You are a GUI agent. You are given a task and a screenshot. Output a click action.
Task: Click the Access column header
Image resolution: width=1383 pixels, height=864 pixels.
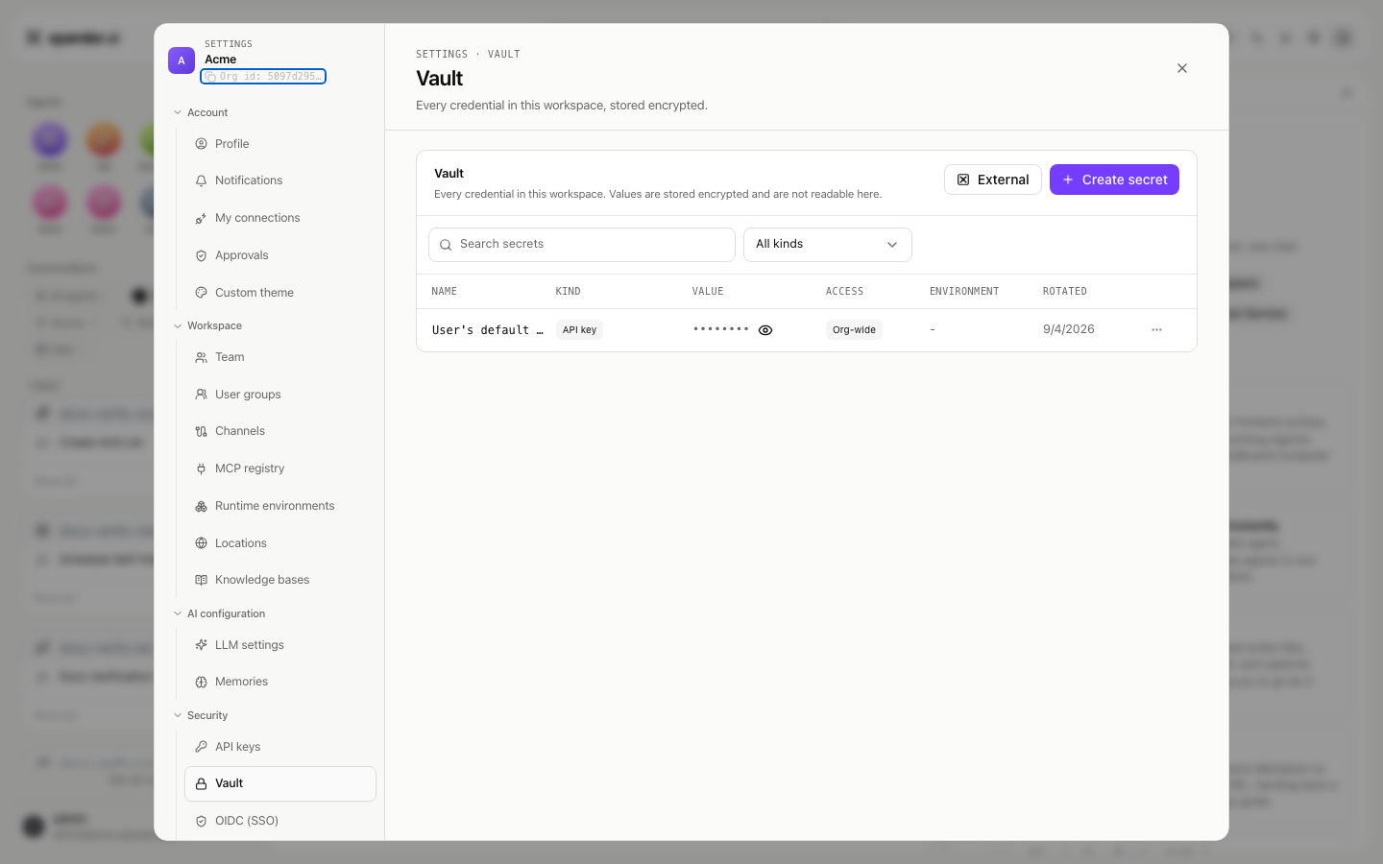click(845, 291)
